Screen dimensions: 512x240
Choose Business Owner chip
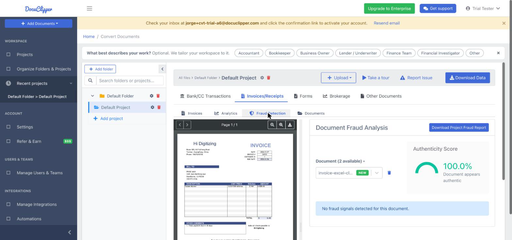pos(315,53)
